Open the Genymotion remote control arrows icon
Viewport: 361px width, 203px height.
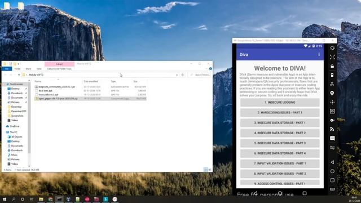pyautogui.click(x=332, y=102)
